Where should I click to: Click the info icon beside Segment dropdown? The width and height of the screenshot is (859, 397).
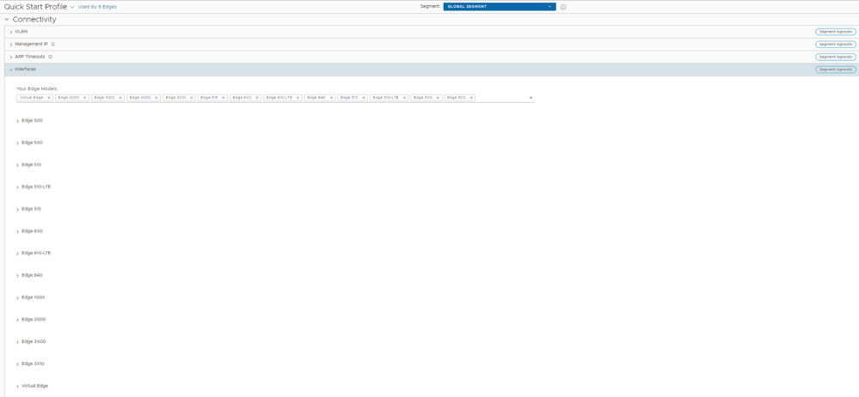(x=563, y=7)
